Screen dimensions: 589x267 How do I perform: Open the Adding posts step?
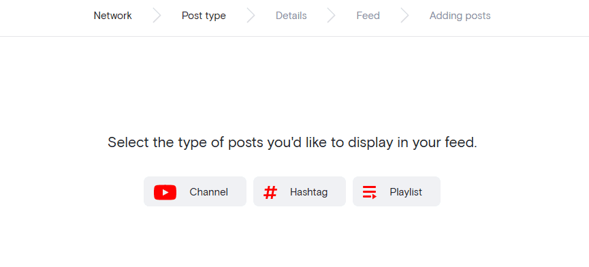tap(460, 16)
